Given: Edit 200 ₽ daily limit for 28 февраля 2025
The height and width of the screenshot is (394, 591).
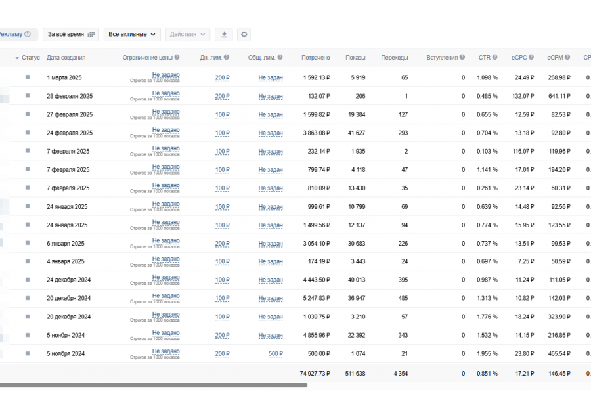Looking at the screenshot, I should pos(223,96).
